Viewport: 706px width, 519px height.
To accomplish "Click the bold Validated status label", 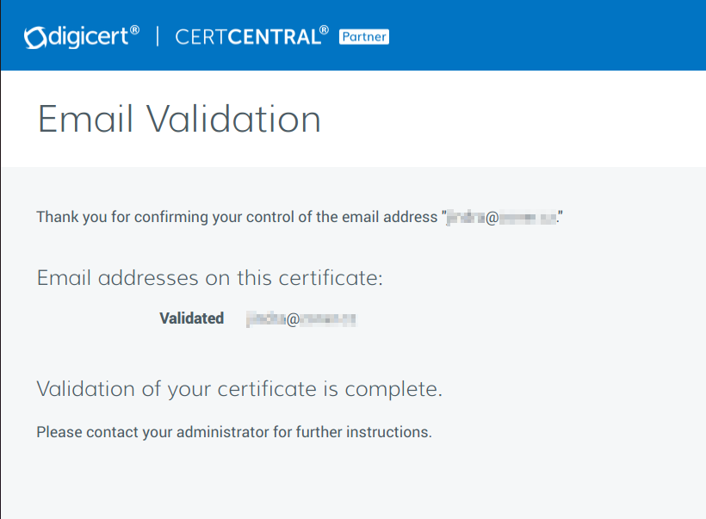I will [x=191, y=318].
